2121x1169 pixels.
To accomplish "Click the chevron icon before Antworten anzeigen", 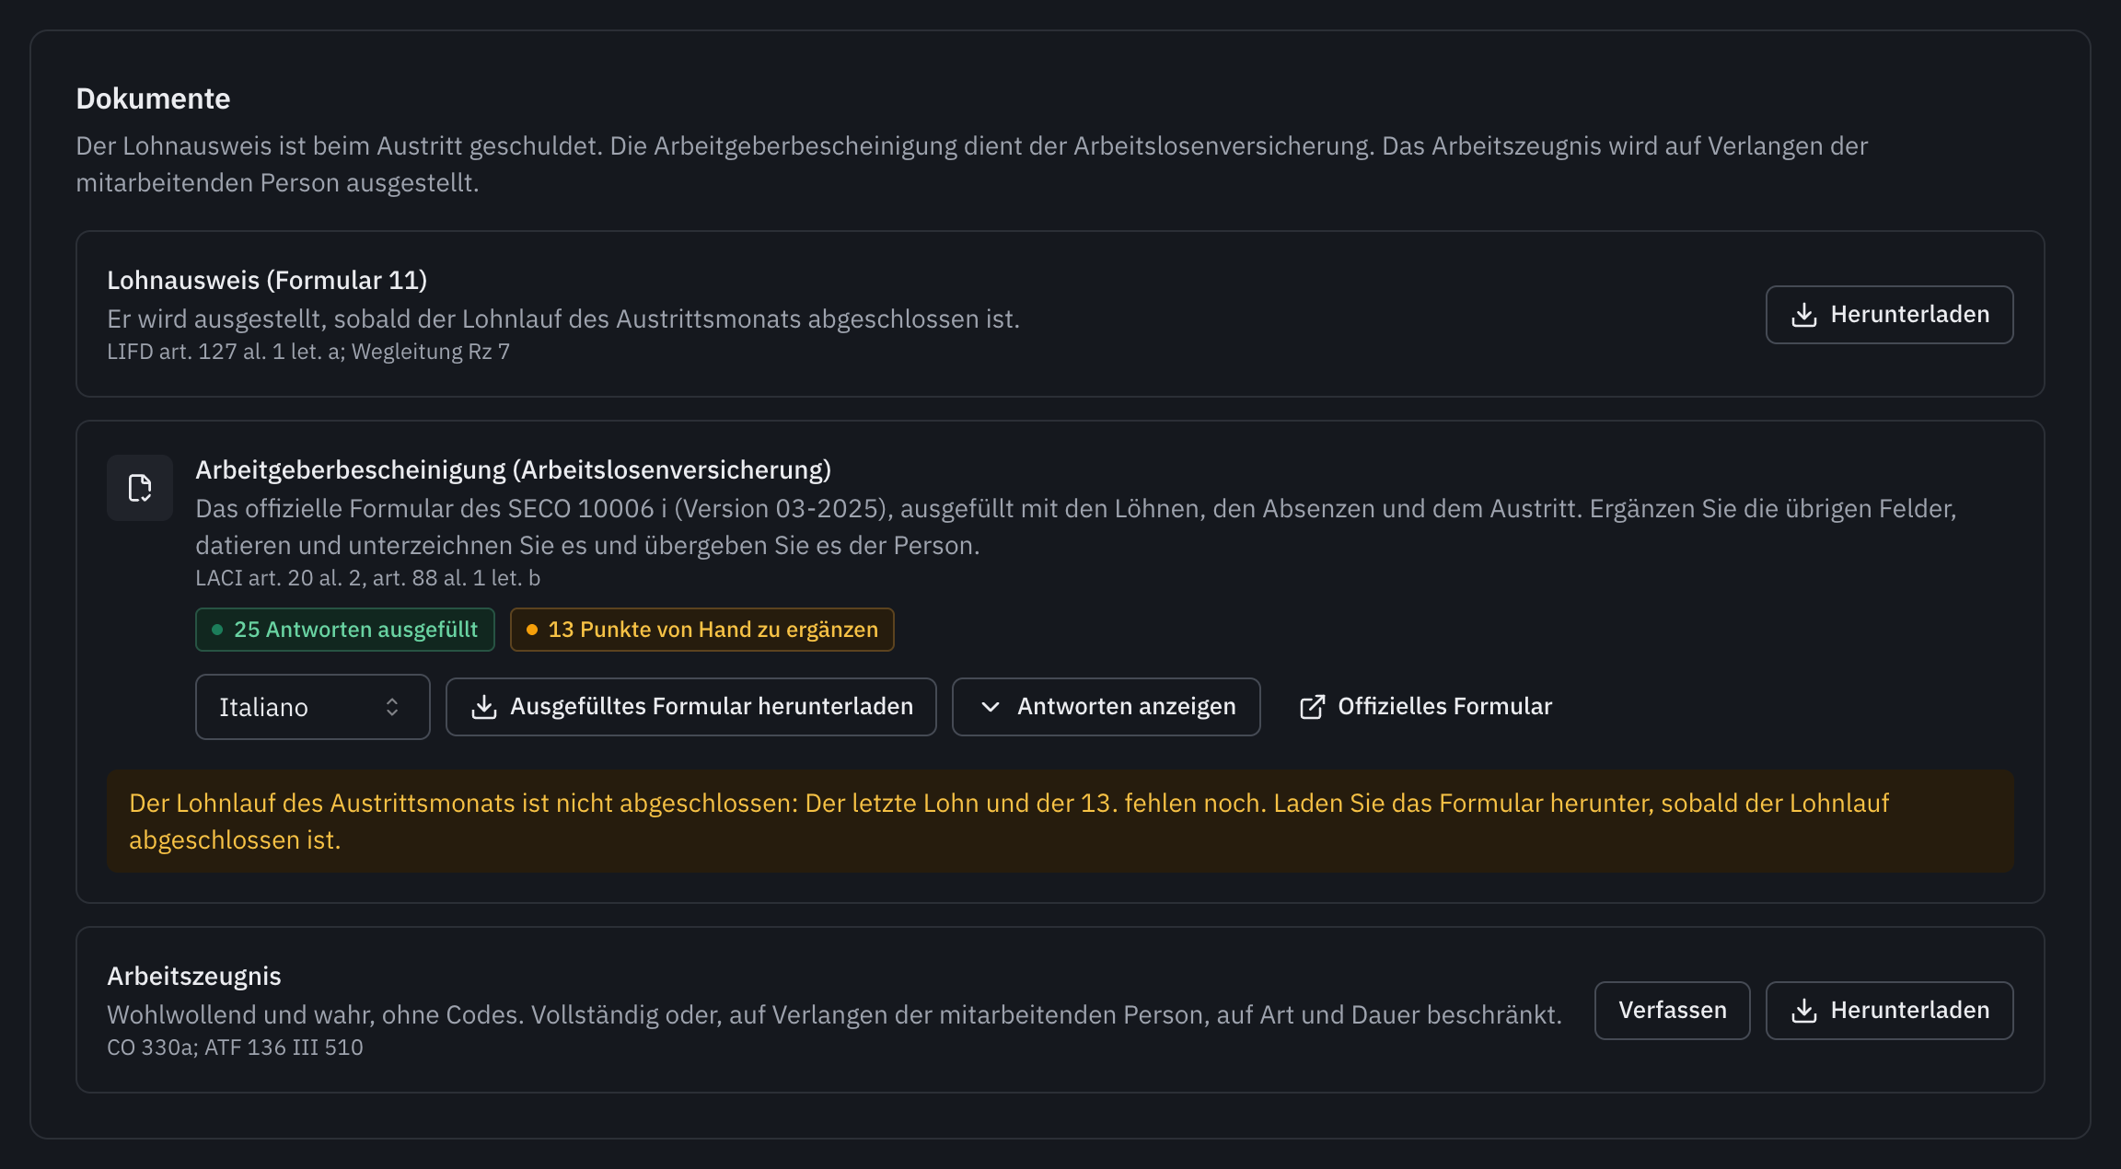I will point(990,707).
